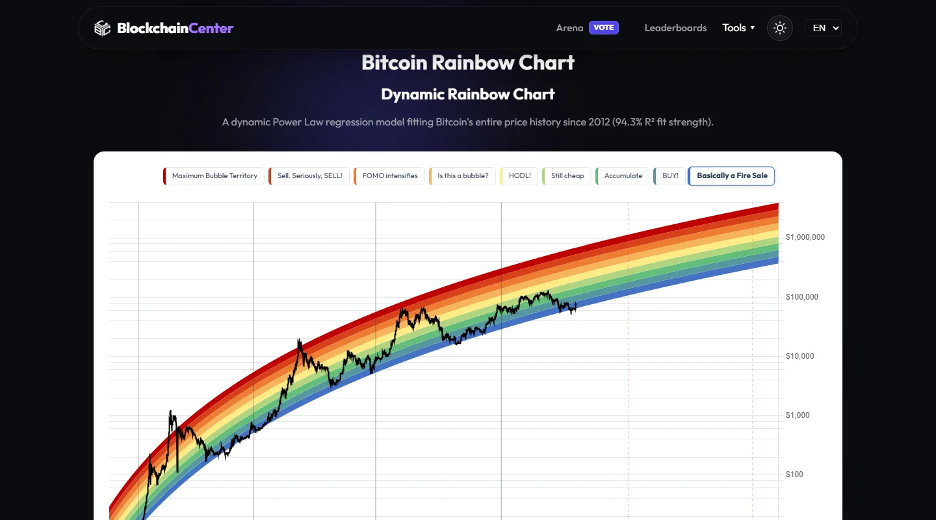Click the $10,000 axis label
936x520 pixels.
(x=799, y=356)
